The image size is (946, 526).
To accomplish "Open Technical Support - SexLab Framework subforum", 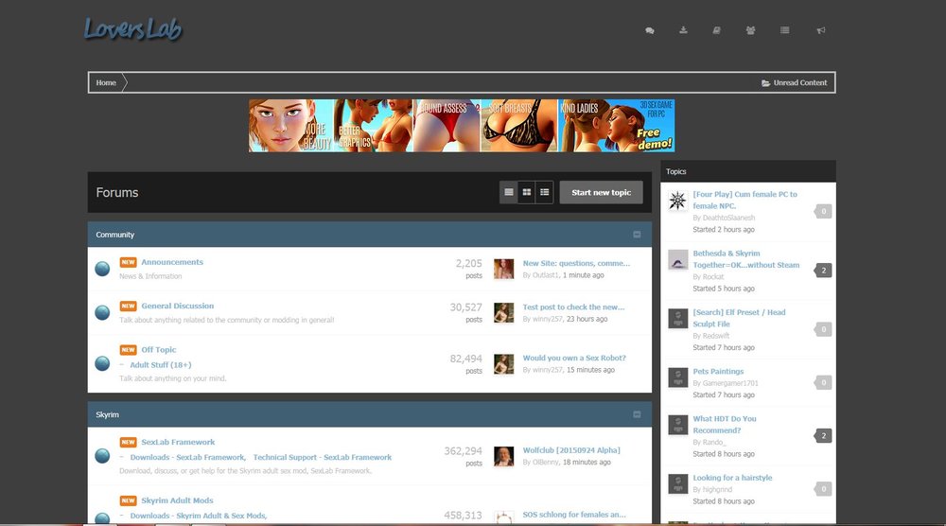I will pos(323,457).
